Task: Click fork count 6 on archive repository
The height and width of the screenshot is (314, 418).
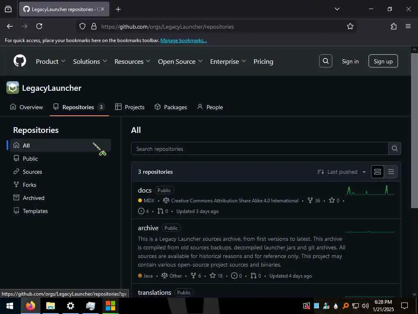Action: [196, 276]
